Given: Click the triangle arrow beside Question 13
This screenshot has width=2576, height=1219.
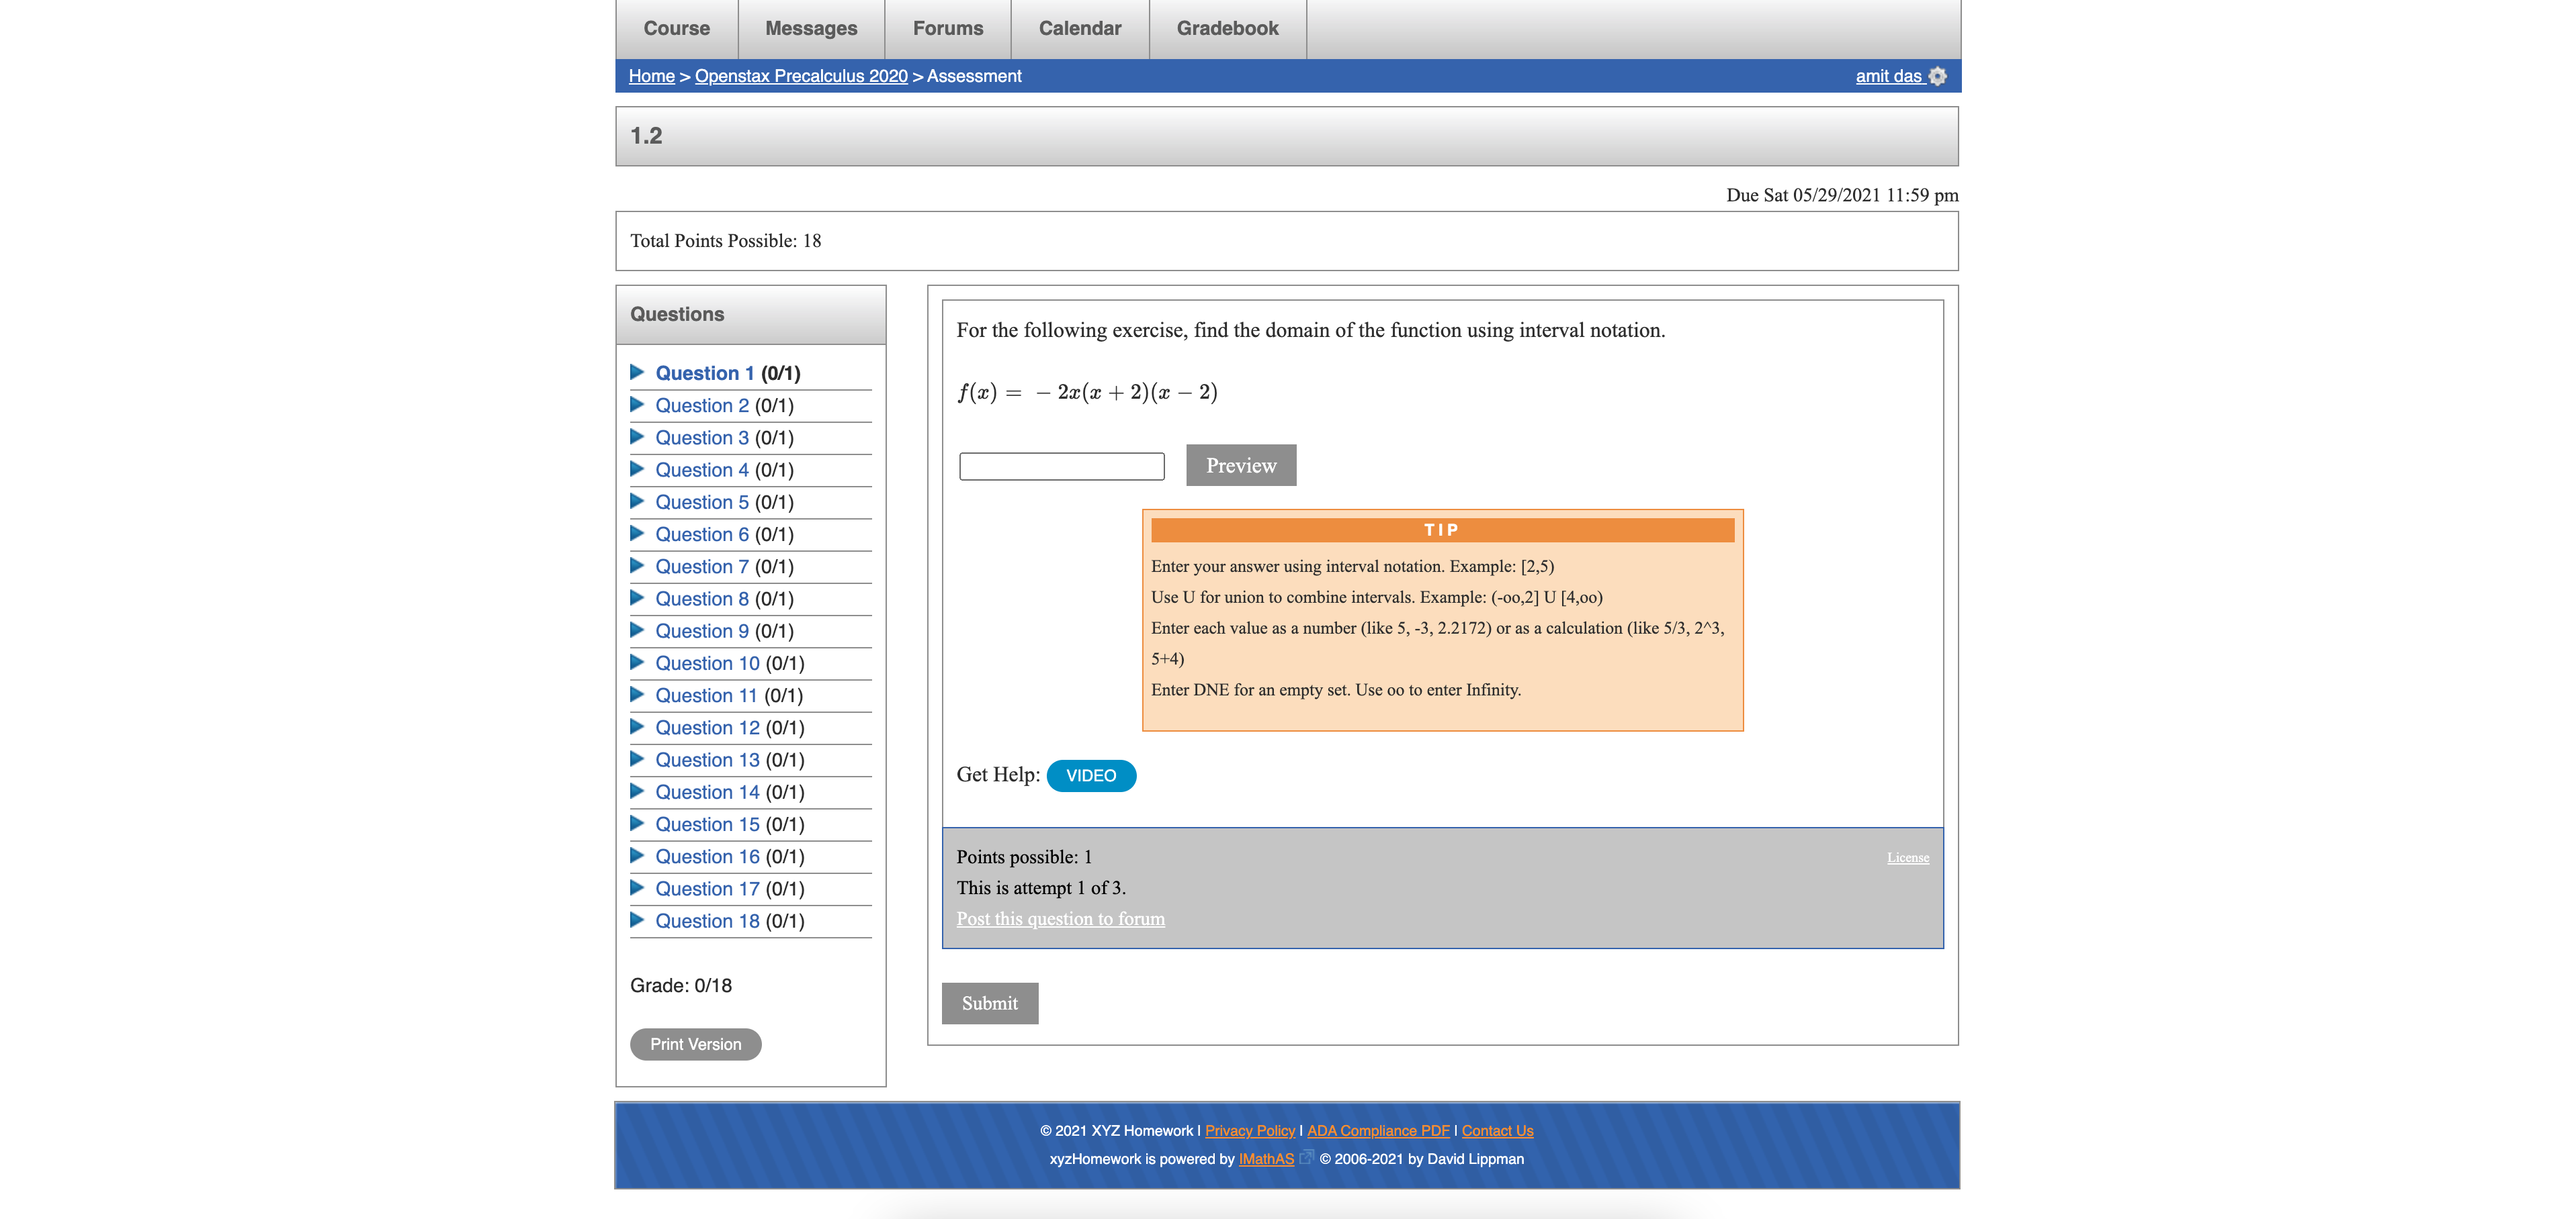Looking at the screenshot, I should click(x=637, y=759).
